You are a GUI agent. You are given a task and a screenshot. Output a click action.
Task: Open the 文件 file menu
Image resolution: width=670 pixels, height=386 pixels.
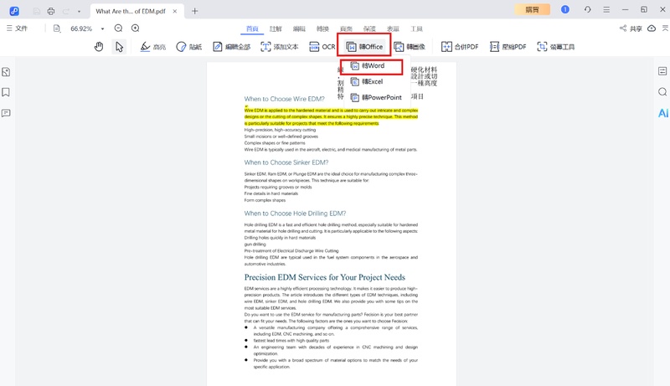[x=17, y=28]
